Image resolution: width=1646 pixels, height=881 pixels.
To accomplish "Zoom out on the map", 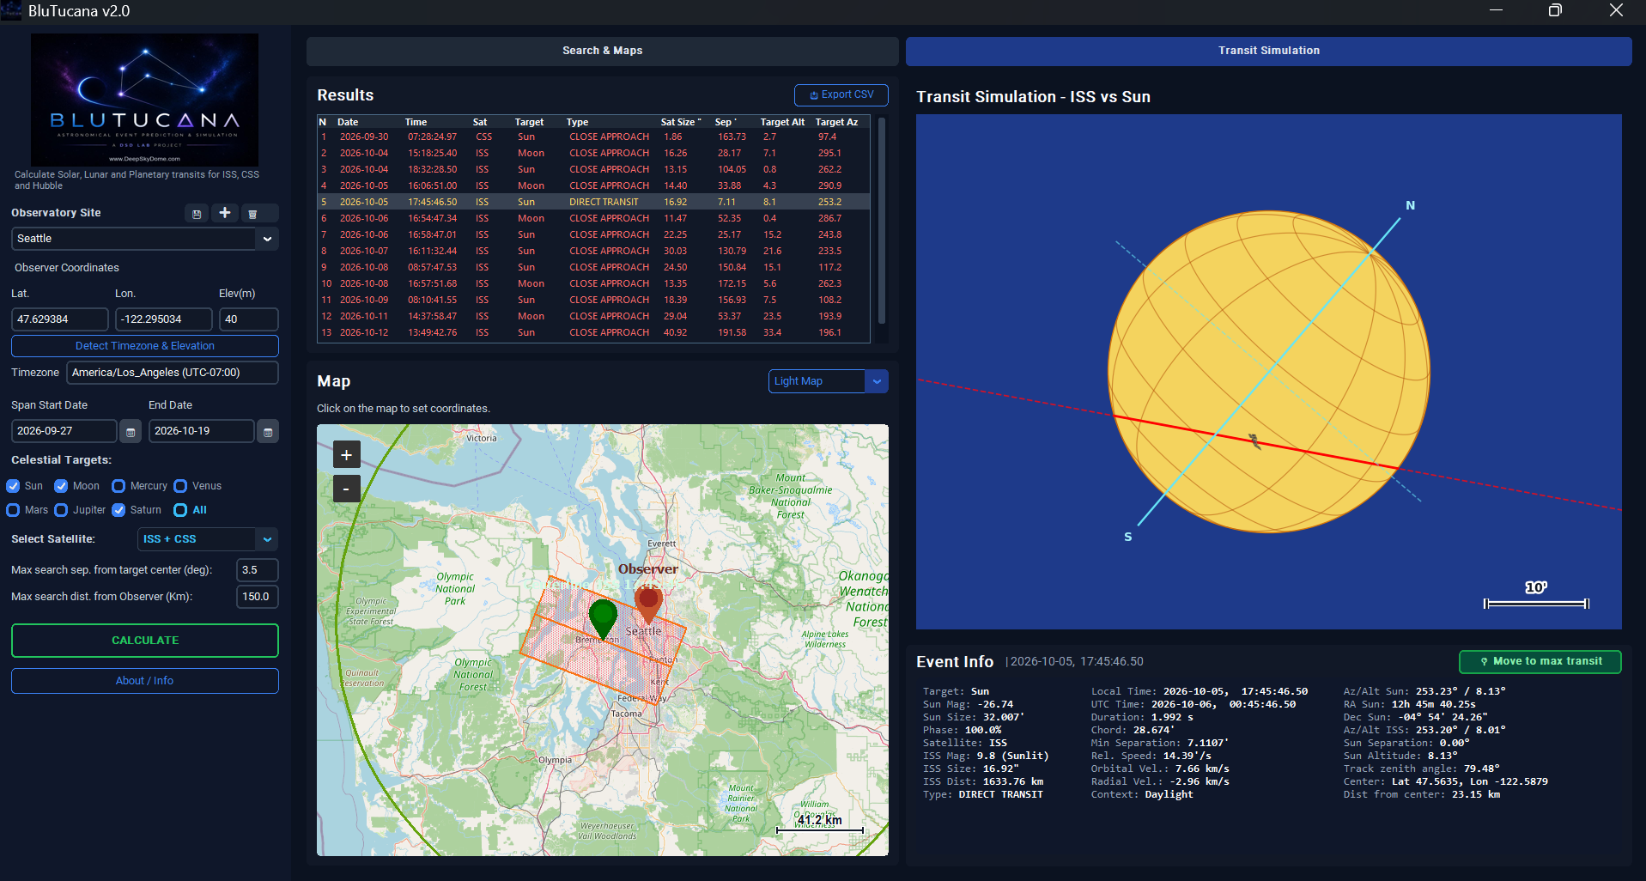I will click(346, 489).
